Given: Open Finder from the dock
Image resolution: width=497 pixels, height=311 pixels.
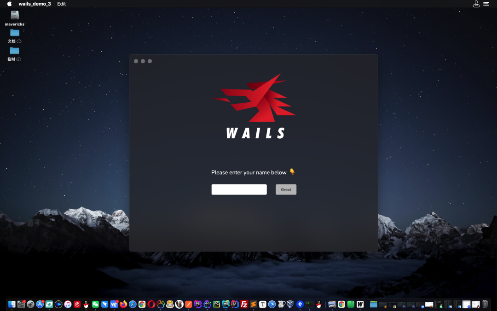Looking at the screenshot, I should point(12,305).
